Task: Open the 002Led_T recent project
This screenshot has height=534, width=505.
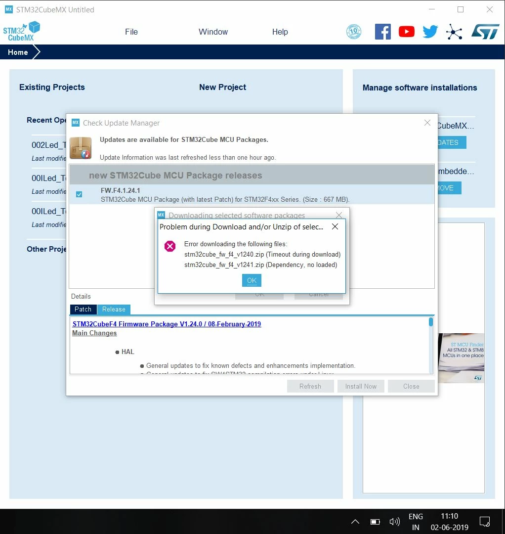Action: tap(48, 145)
